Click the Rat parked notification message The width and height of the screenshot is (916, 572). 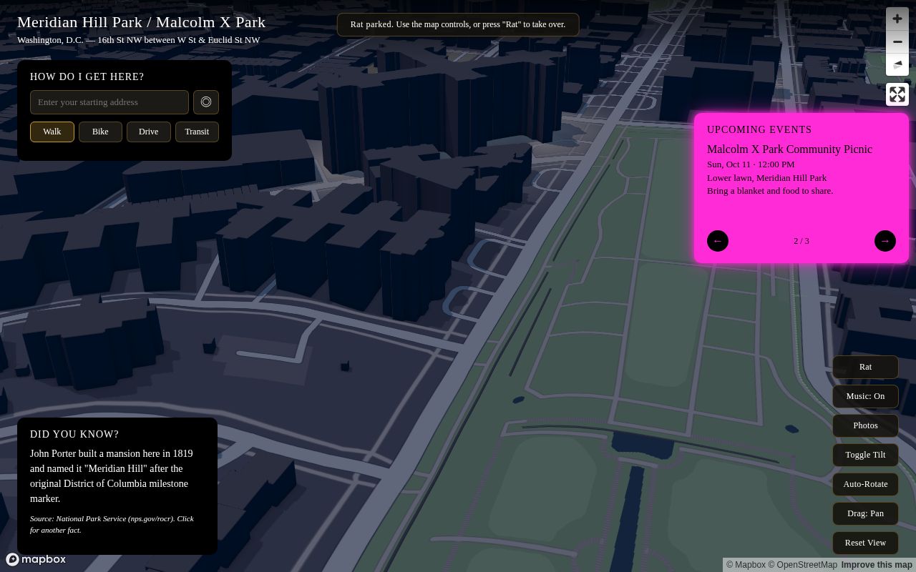(x=458, y=24)
